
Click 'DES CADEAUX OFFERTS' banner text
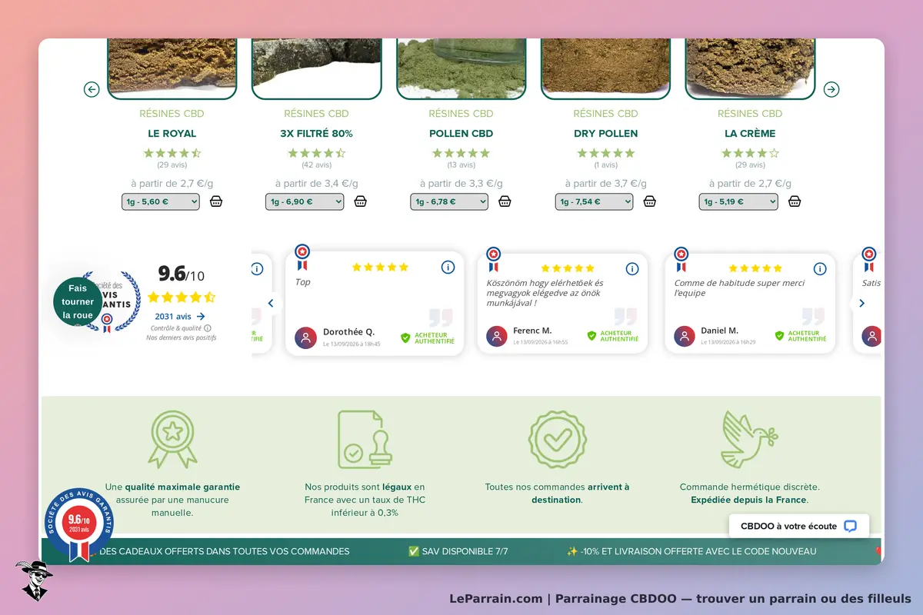tap(224, 551)
